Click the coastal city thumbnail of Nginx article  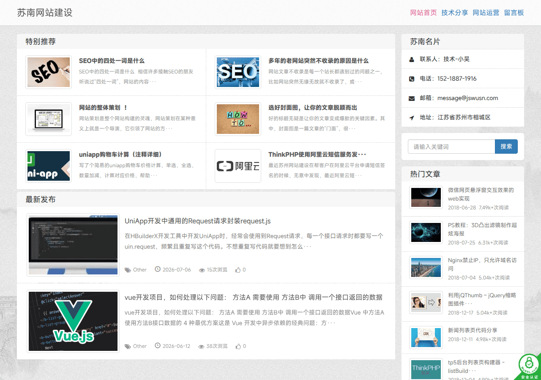coord(426,268)
